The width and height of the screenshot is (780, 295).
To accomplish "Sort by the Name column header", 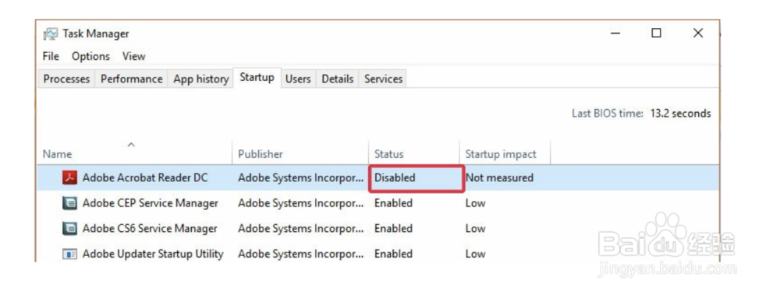I will [134, 153].
